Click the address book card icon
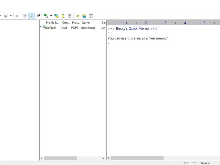 coord(38,16)
